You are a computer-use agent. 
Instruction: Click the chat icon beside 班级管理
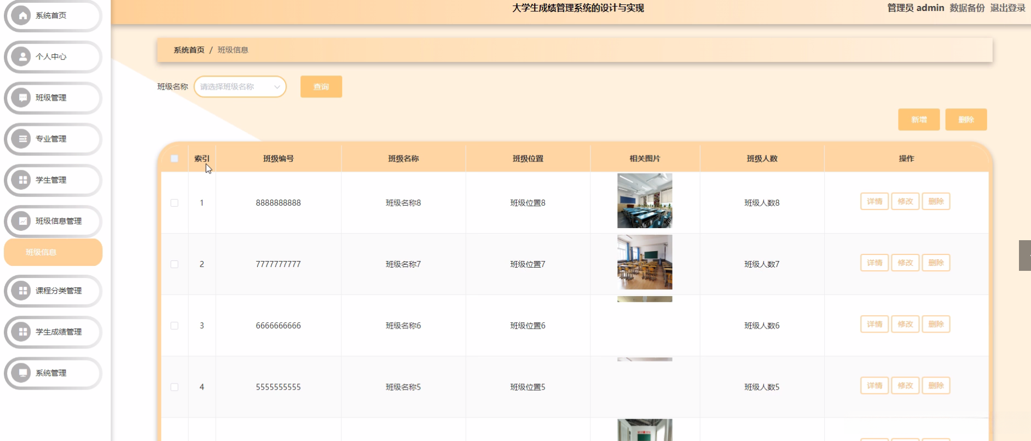coord(22,97)
